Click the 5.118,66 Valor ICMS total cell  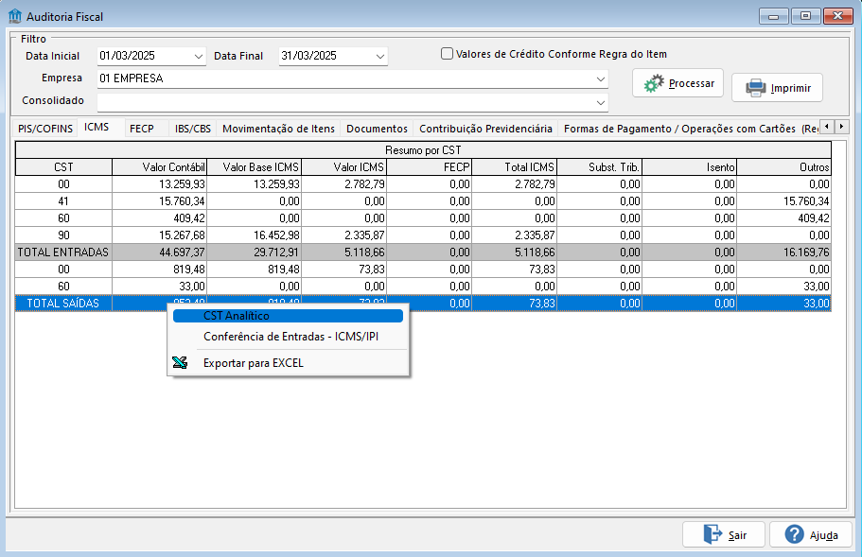344,252
